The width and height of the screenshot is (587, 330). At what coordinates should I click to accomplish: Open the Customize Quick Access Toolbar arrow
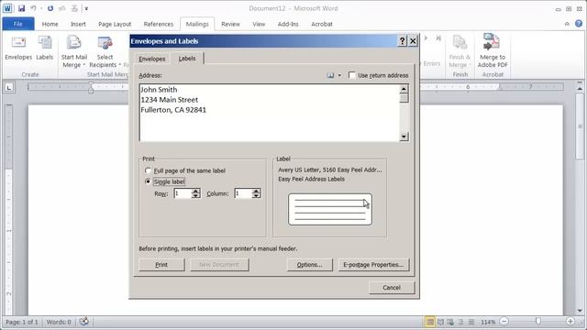click(86, 8)
